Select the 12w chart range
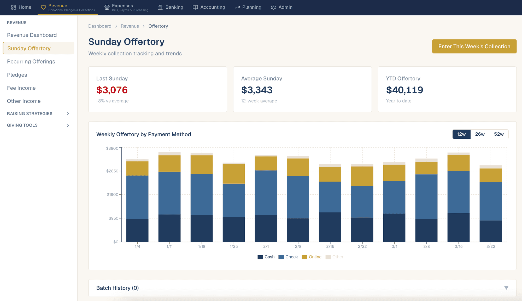This screenshot has width=522, height=301. point(461,134)
